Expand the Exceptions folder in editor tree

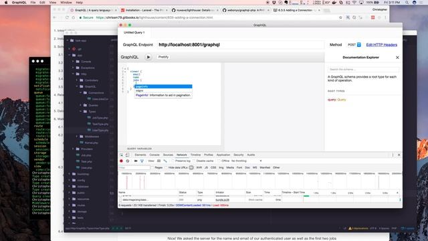(x=73, y=68)
